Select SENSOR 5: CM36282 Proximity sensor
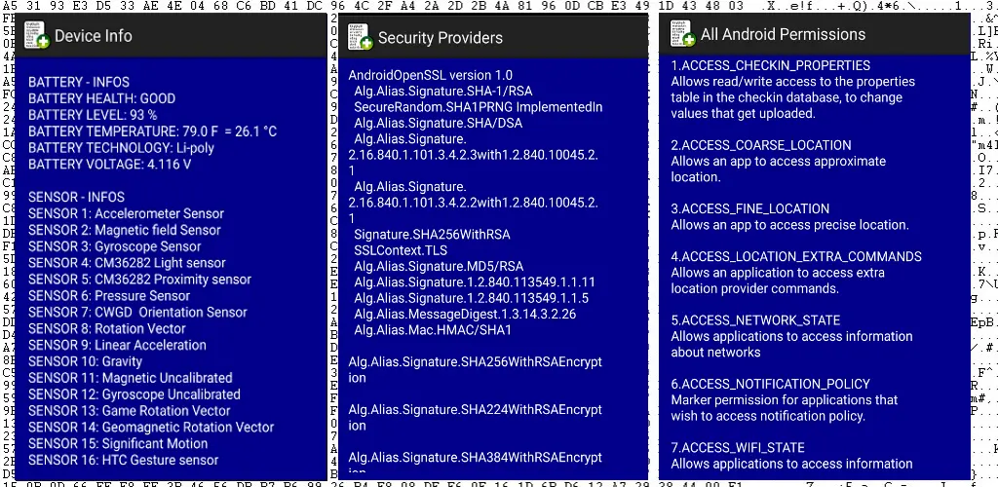The height and width of the screenshot is (487, 998). point(140,280)
